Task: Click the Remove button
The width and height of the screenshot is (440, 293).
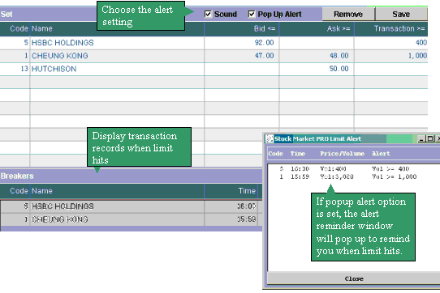Action: coord(348,14)
